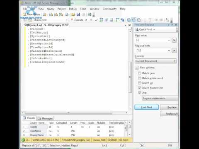Click the Parse checkmark icon
The width and height of the screenshot is (199, 149).
96,20
